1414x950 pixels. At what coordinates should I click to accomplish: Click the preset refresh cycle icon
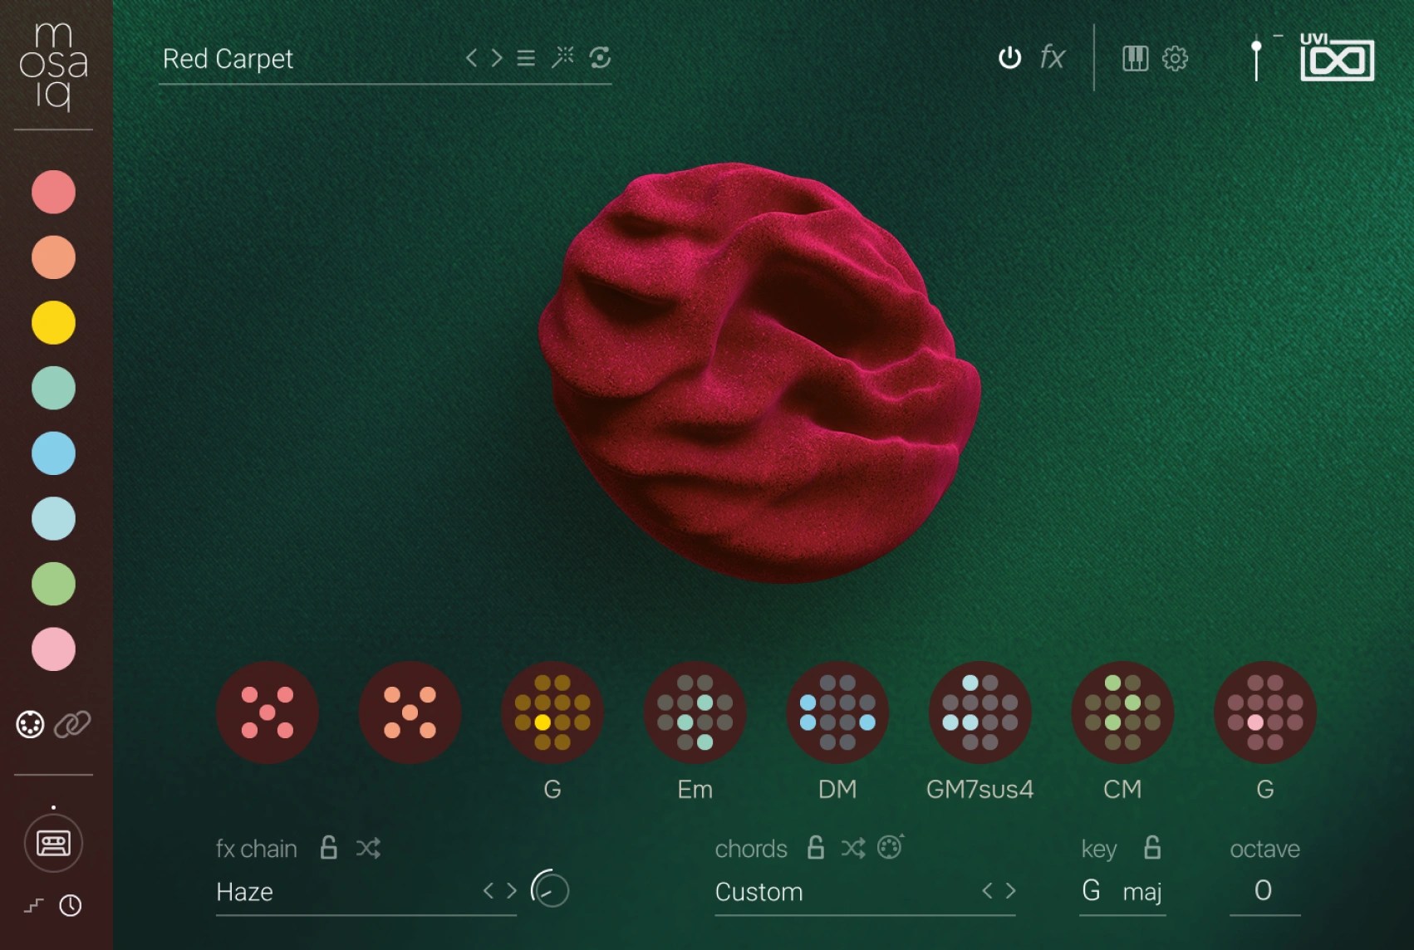[x=600, y=57]
